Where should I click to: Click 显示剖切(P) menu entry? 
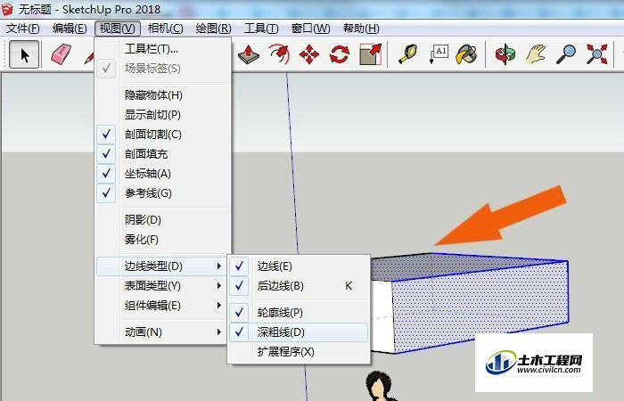[163, 115]
